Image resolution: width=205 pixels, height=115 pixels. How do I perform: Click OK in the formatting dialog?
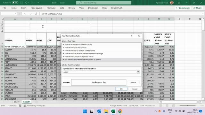121,89
